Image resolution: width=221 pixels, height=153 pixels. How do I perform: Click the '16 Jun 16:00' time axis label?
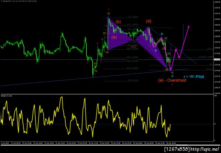point(171,143)
